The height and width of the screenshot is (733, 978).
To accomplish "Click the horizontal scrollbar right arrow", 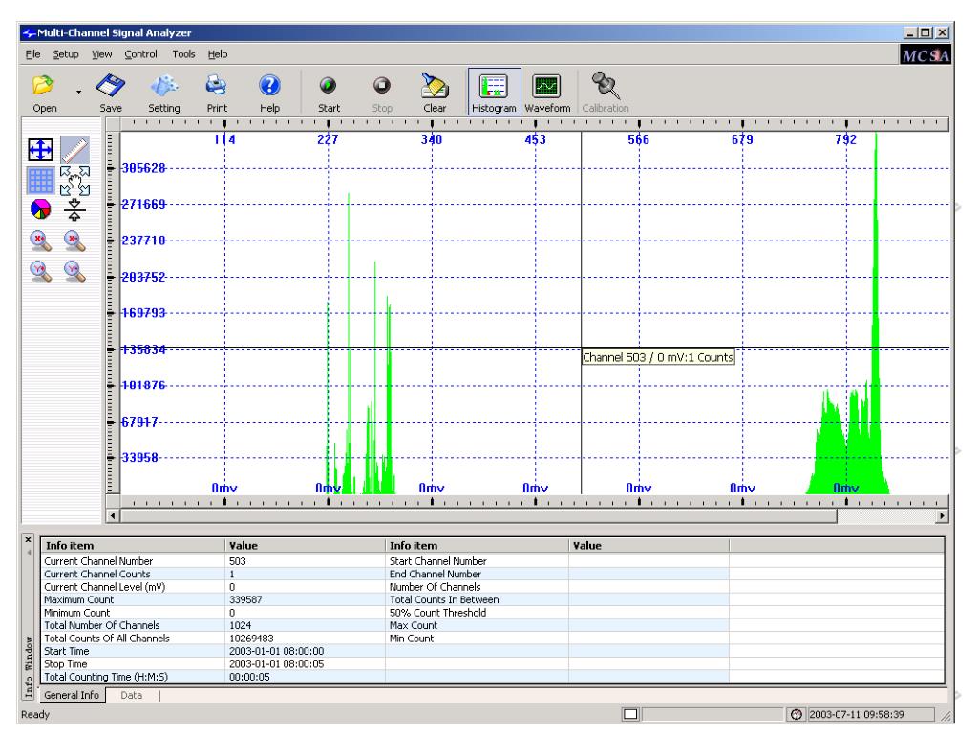I will [942, 516].
